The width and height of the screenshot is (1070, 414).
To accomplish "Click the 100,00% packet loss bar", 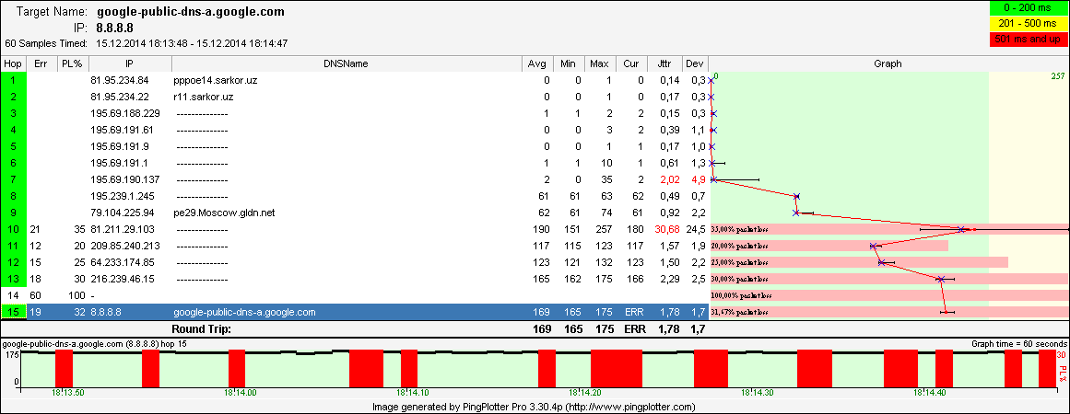I will click(x=889, y=295).
